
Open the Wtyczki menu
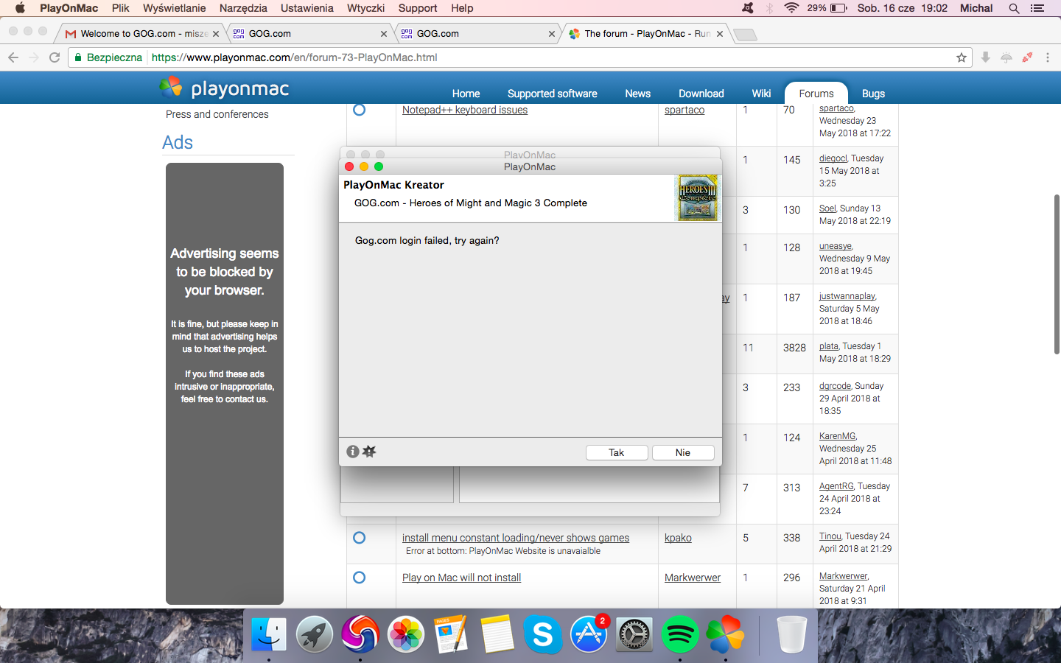365,8
